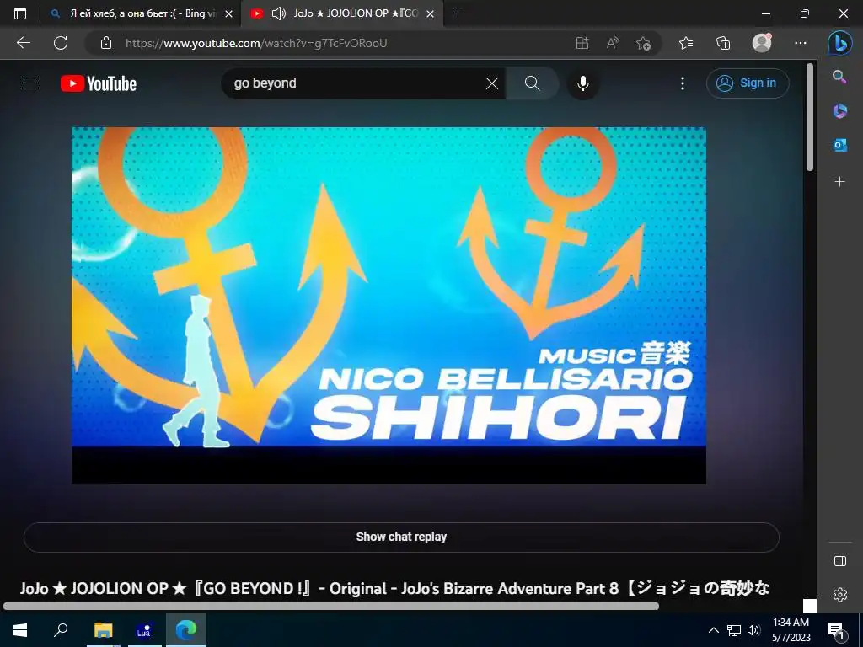Open the browser profile avatar
Image resolution: width=863 pixels, height=647 pixels.
pos(762,43)
